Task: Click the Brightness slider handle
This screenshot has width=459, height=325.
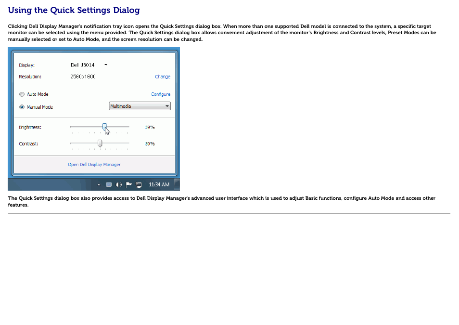Action: click(104, 127)
